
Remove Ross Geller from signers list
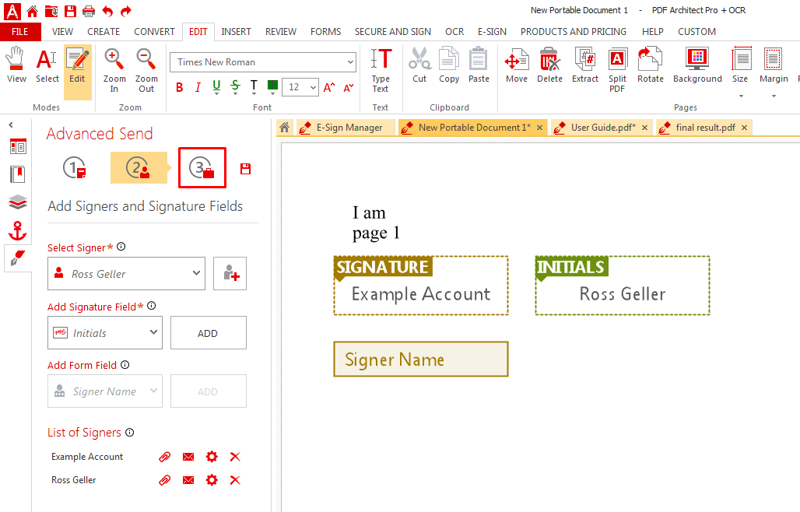(235, 480)
